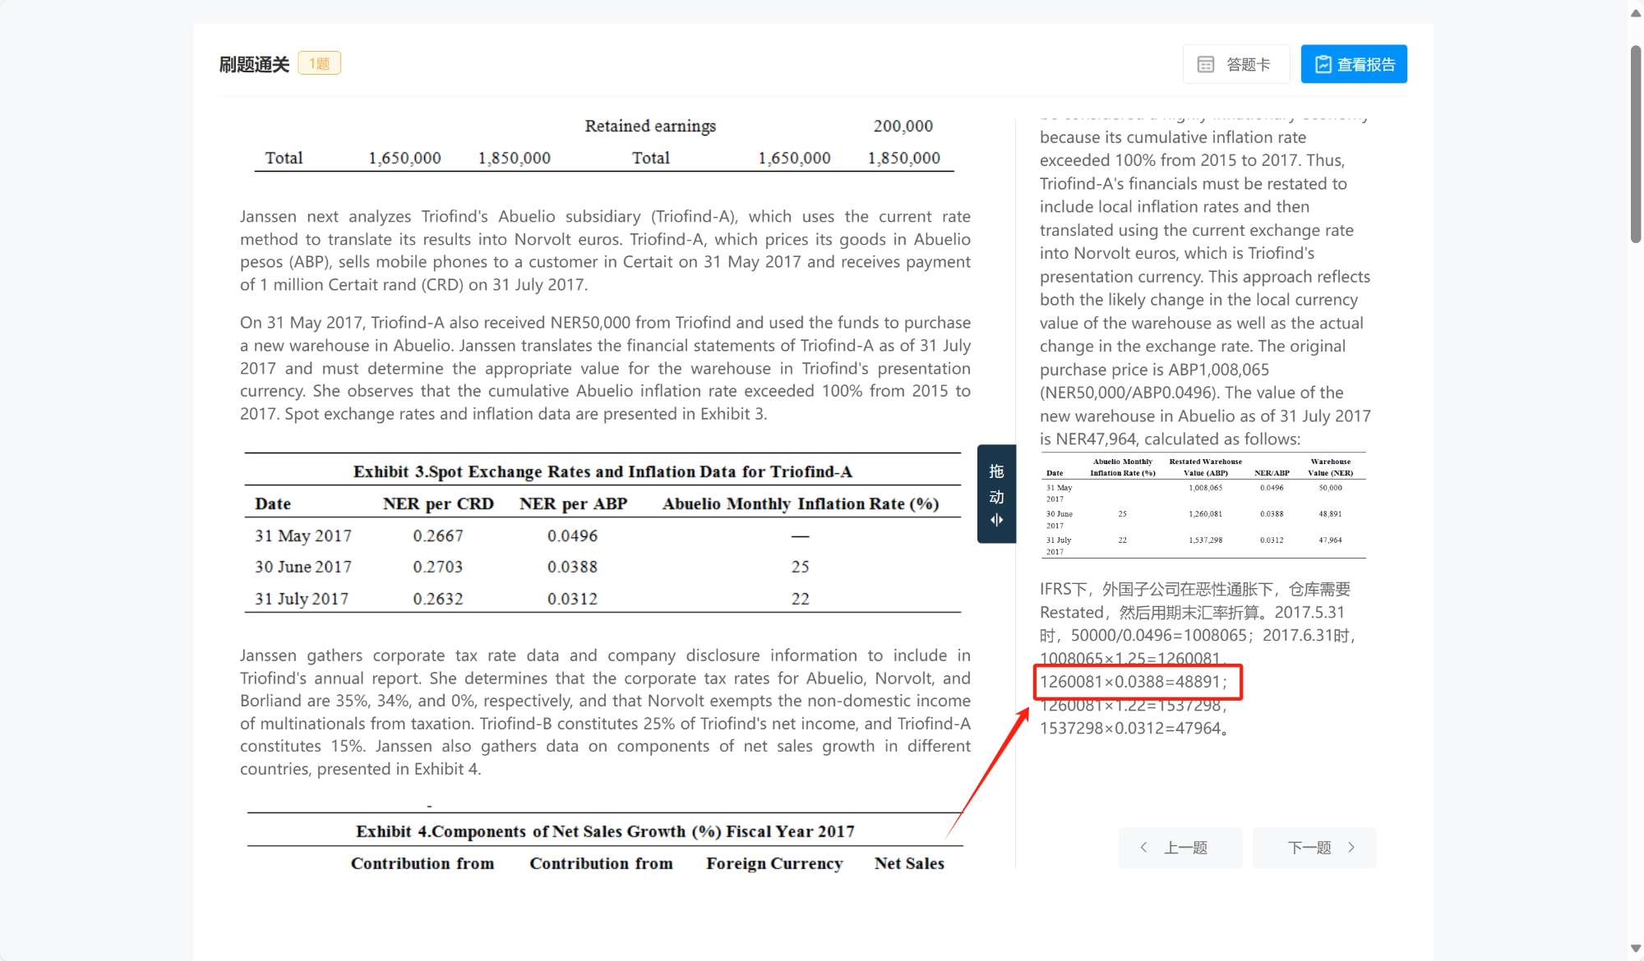Image resolution: width=1644 pixels, height=961 pixels.
Task: Open the warehouse value table image
Action: tap(1203, 506)
